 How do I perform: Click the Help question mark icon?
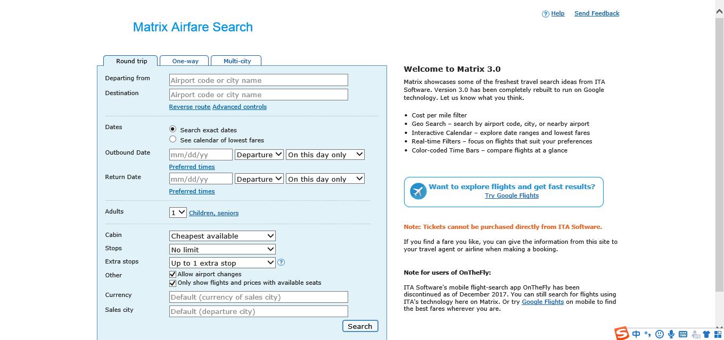coord(545,14)
